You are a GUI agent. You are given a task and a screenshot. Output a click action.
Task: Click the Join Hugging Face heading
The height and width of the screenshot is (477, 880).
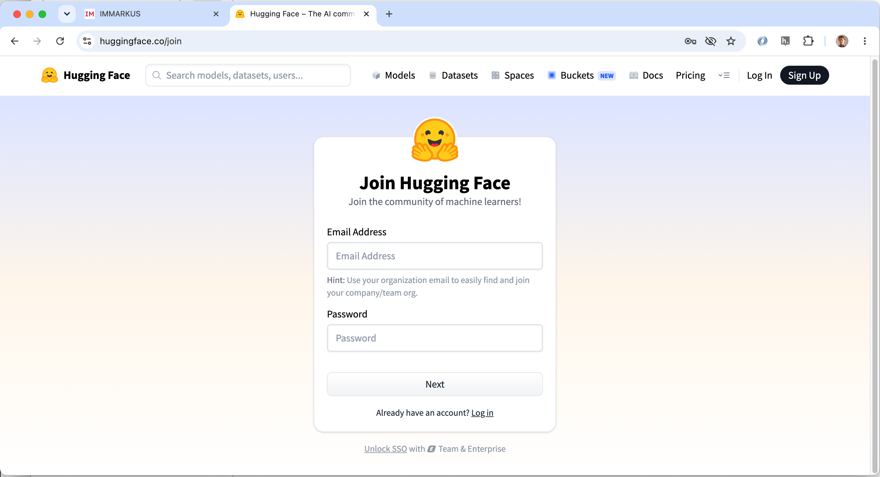pyautogui.click(x=435, y=183)
